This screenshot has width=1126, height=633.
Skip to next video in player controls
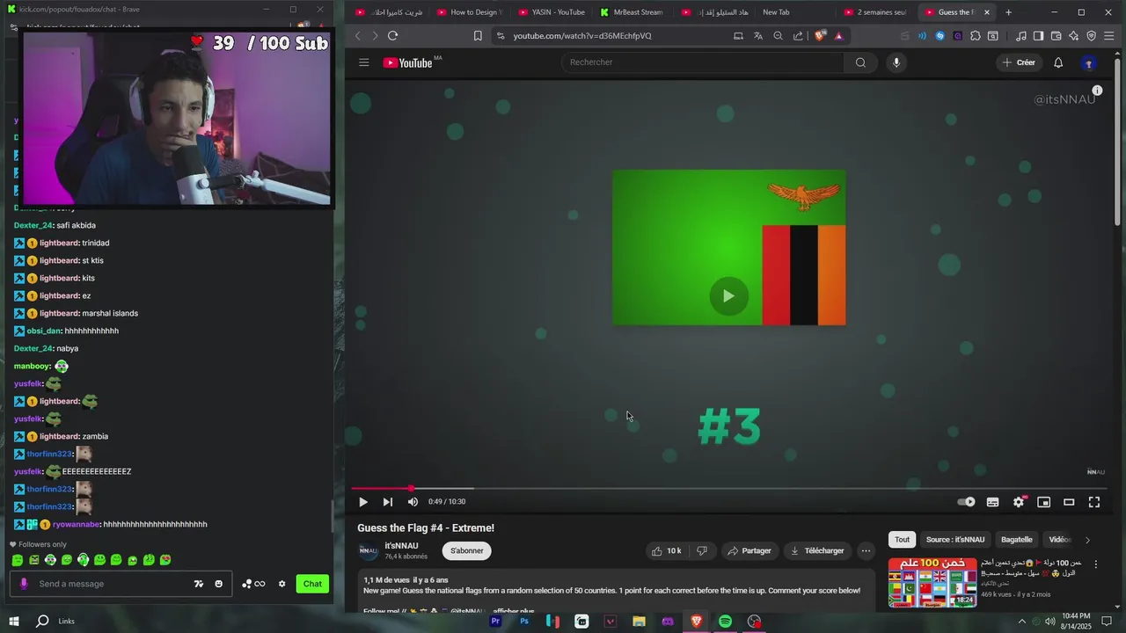click(x=388, y=502)
